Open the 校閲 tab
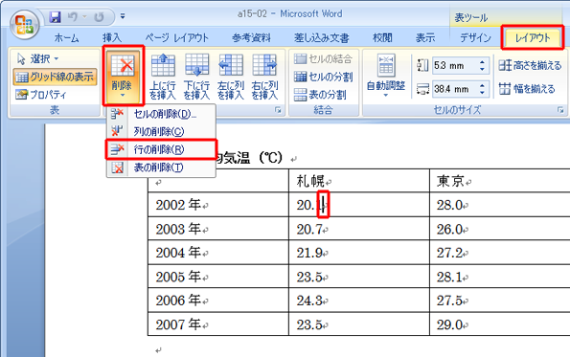The height and width of the screenshot is (357, 570). (x=382, y=37)
